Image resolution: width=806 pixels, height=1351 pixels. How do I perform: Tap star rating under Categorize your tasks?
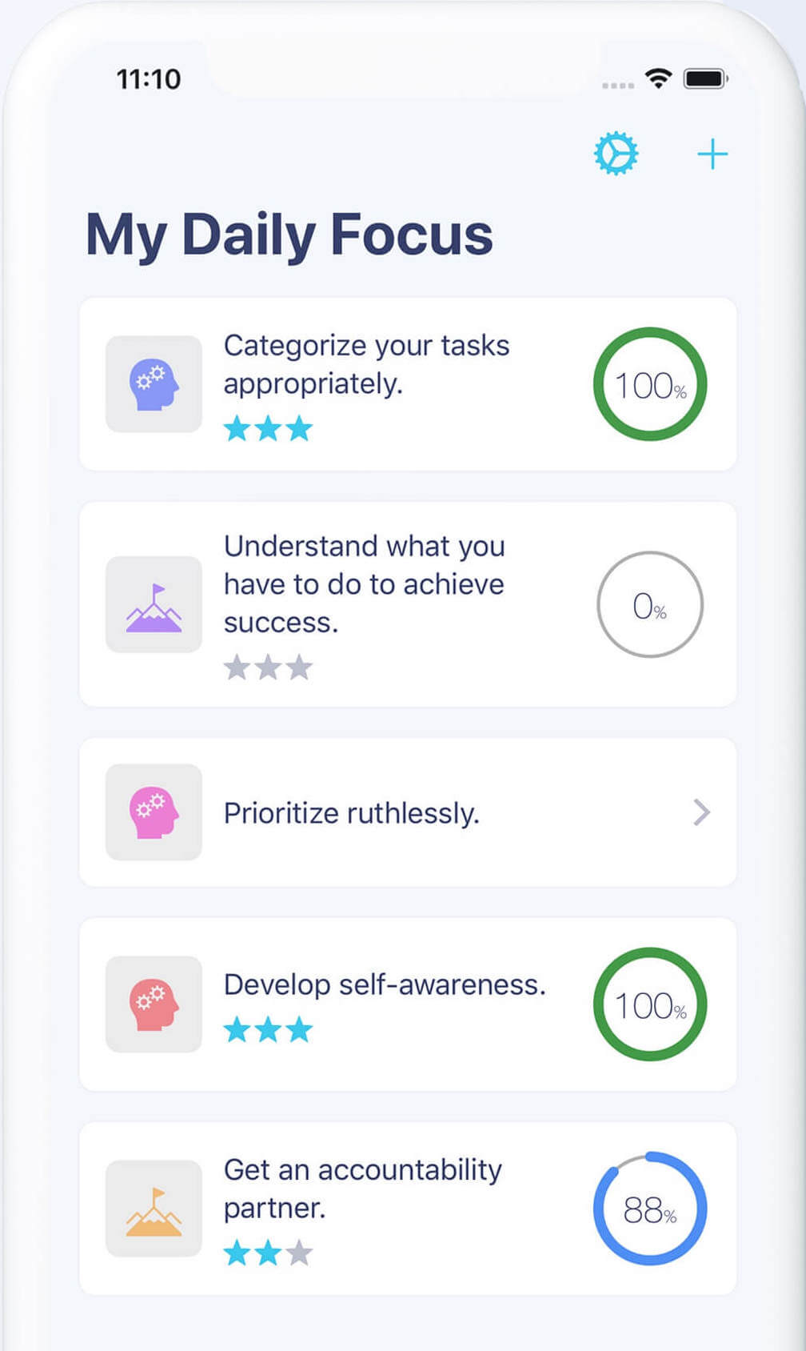click(x=268, y=428)
